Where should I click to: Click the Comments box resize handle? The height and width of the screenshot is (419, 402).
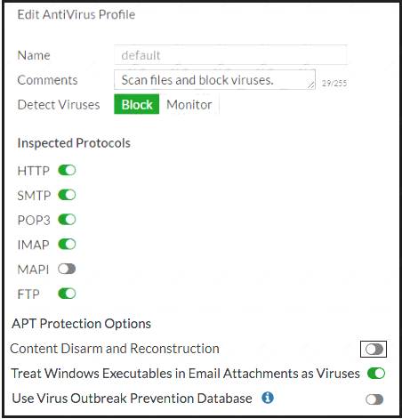coord(310,85)
